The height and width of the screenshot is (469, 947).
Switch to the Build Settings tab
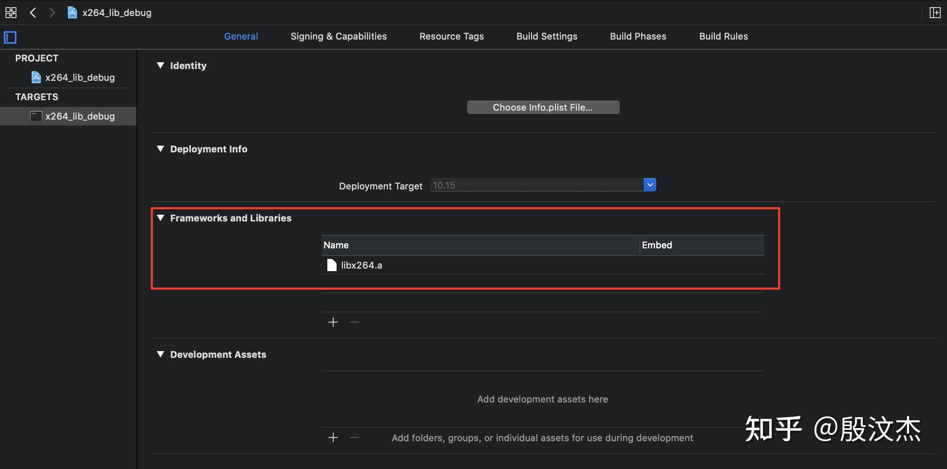tap(547, 36)
